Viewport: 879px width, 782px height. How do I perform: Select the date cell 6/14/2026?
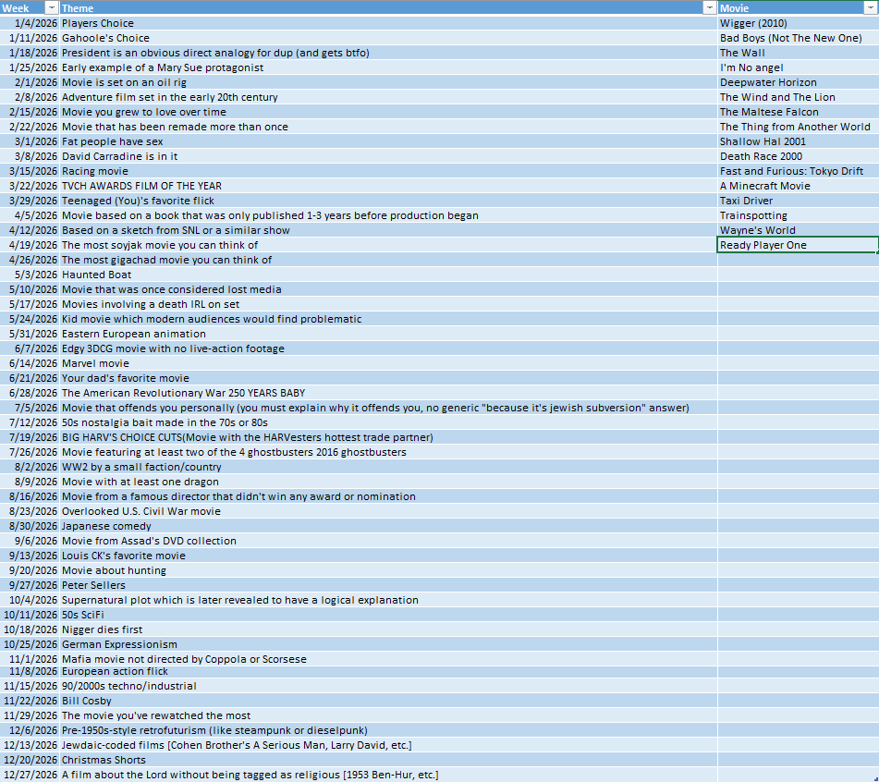point(31,363)
